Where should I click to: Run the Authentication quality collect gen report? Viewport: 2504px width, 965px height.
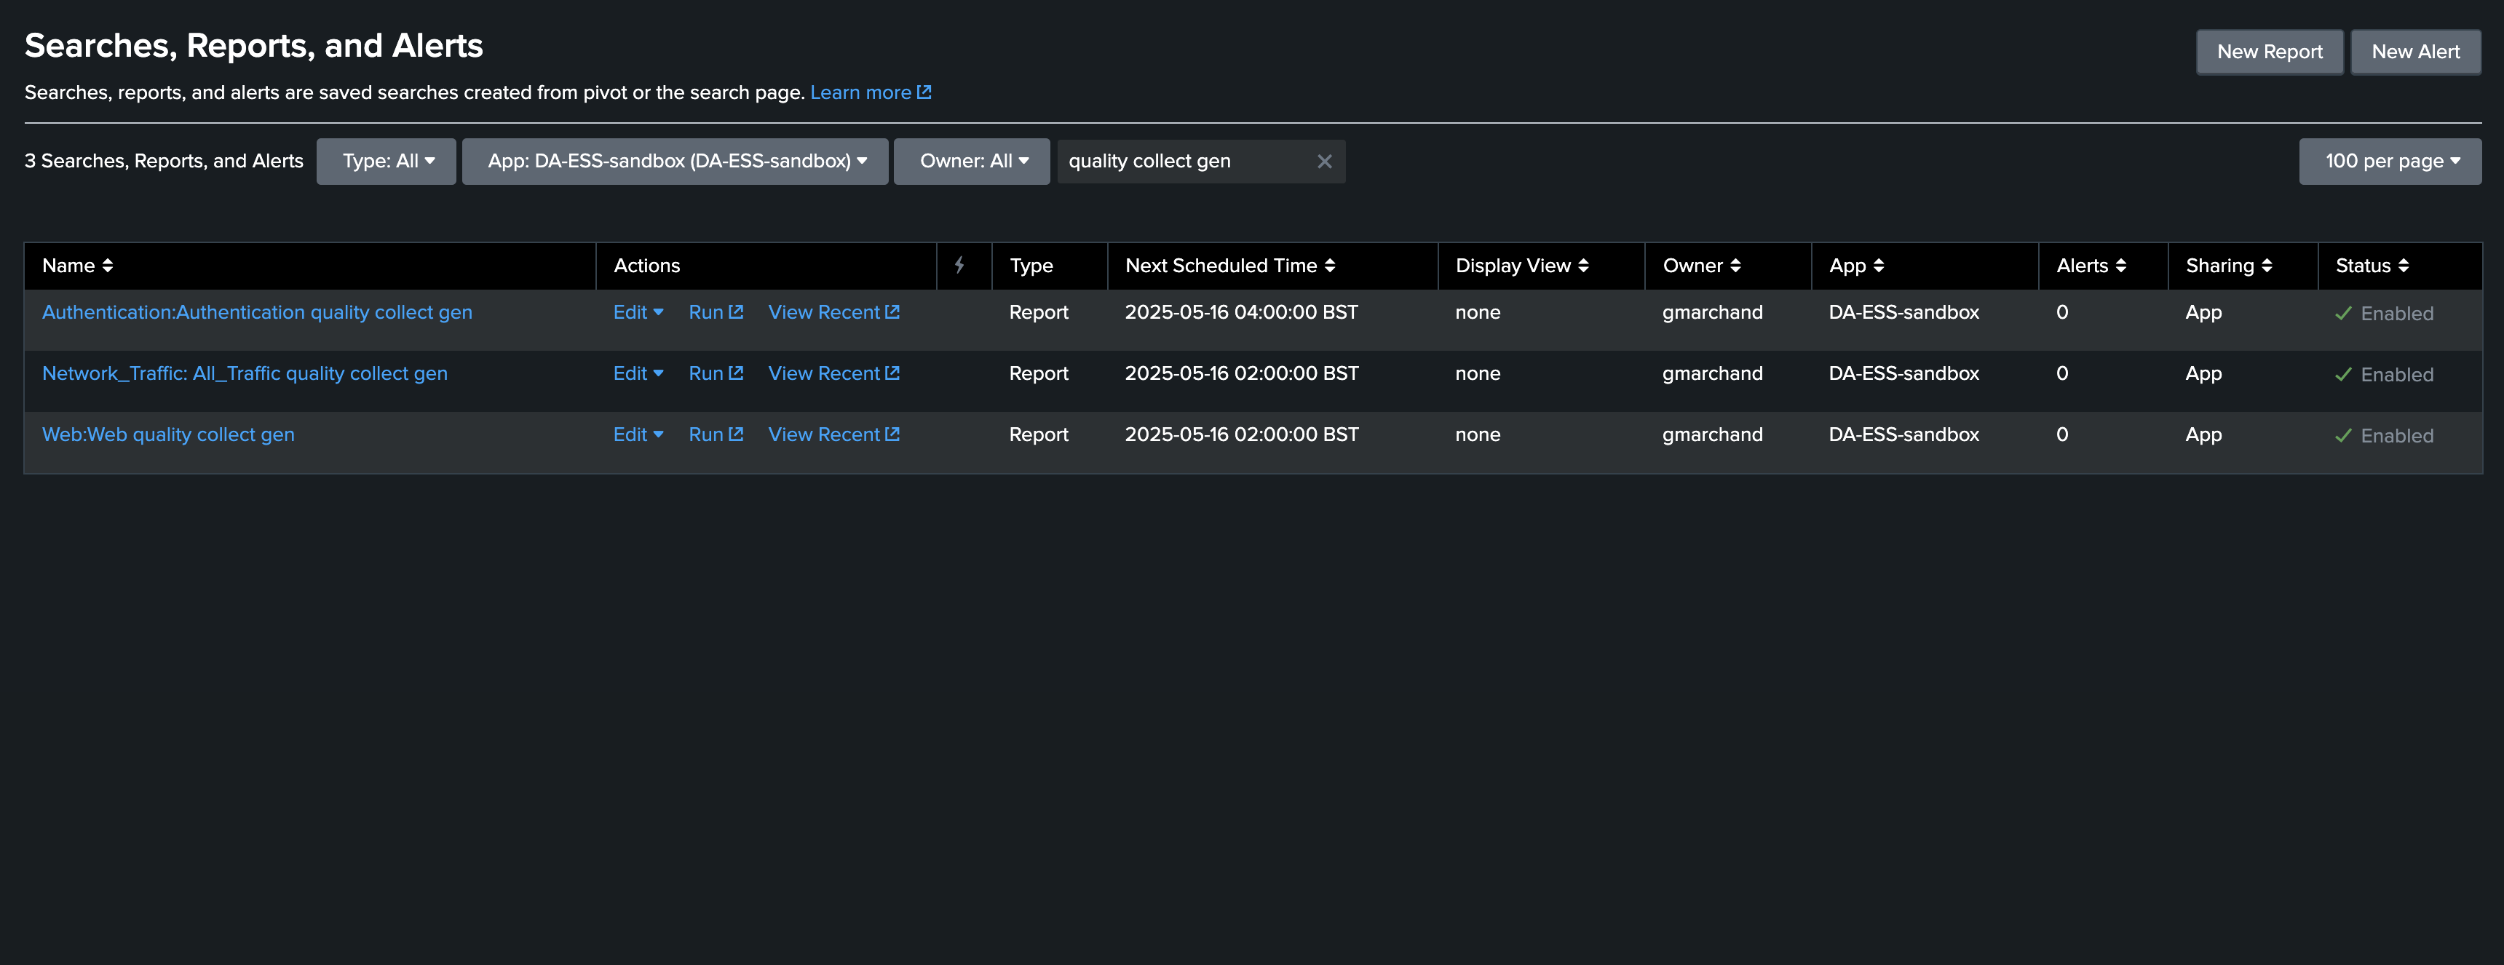716,313
